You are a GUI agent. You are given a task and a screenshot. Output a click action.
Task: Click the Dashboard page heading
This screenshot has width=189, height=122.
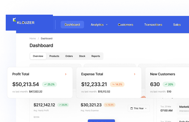click(41, 46)
